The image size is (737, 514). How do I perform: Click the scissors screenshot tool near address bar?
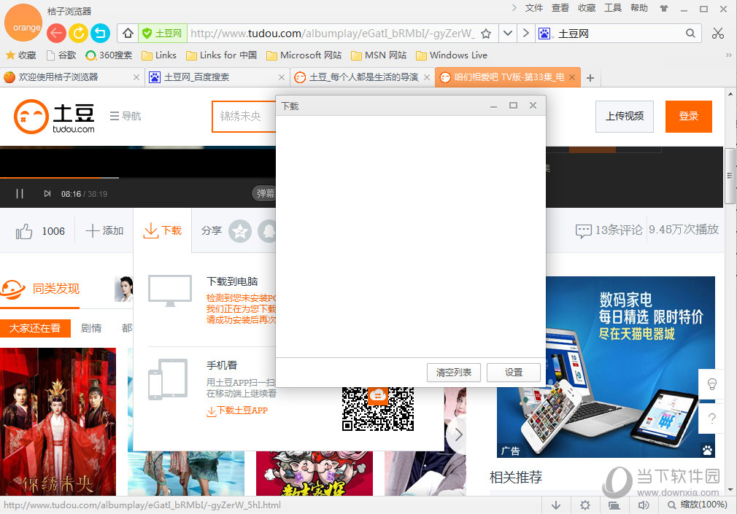[x=717, y=33]
